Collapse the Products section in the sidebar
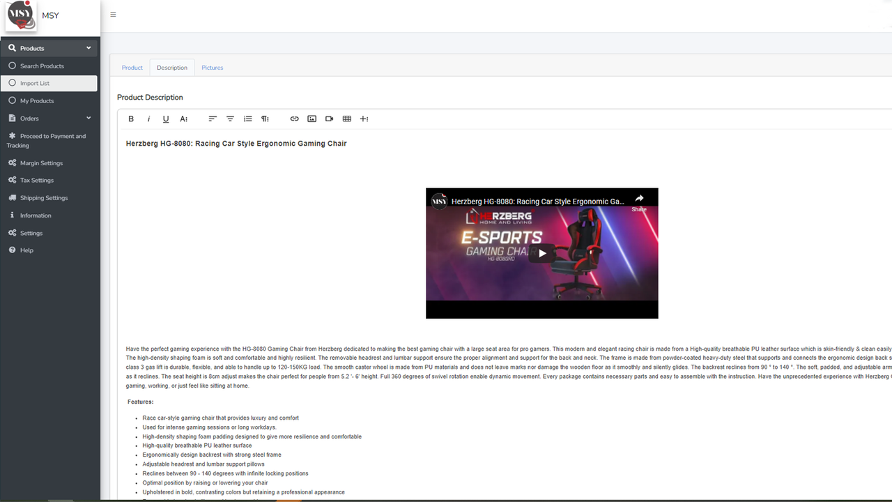Viewport: 892px width, 502px height. (x=89, y=47)
